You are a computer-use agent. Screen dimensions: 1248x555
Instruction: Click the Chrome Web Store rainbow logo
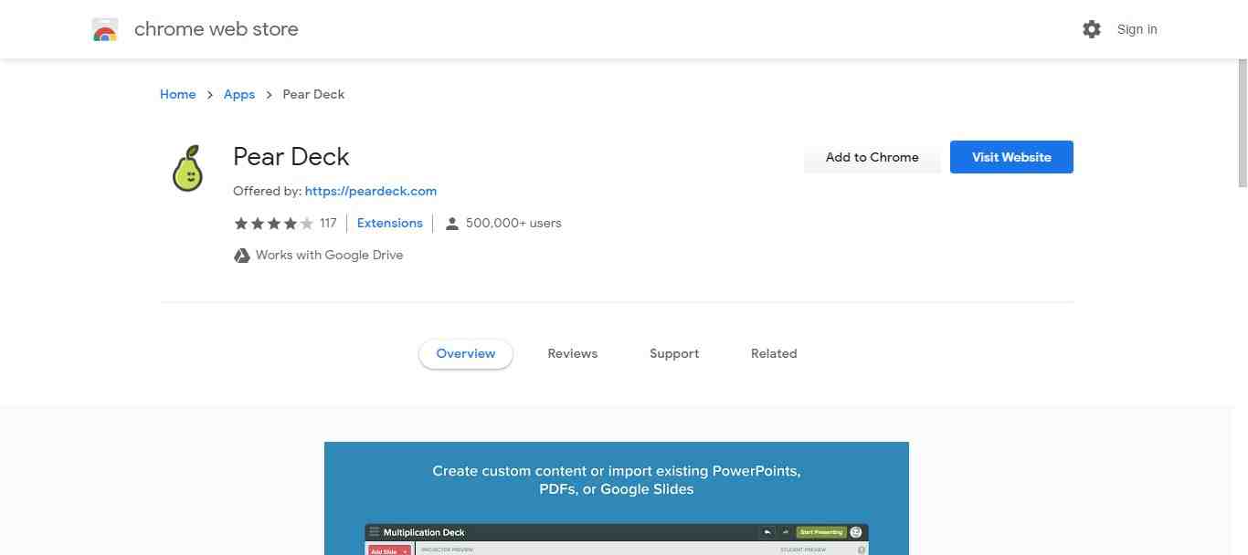[104, 28]
